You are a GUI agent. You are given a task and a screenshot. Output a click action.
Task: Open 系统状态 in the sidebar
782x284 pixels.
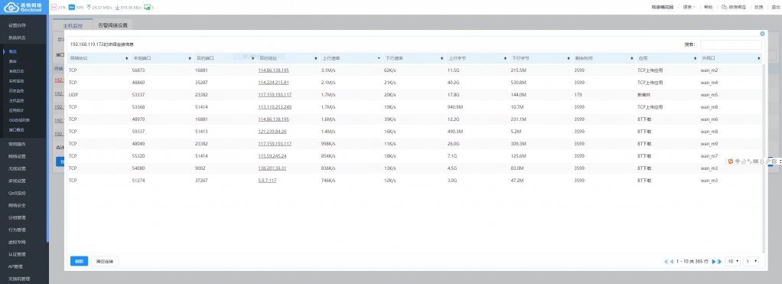[x=17, y=38]
